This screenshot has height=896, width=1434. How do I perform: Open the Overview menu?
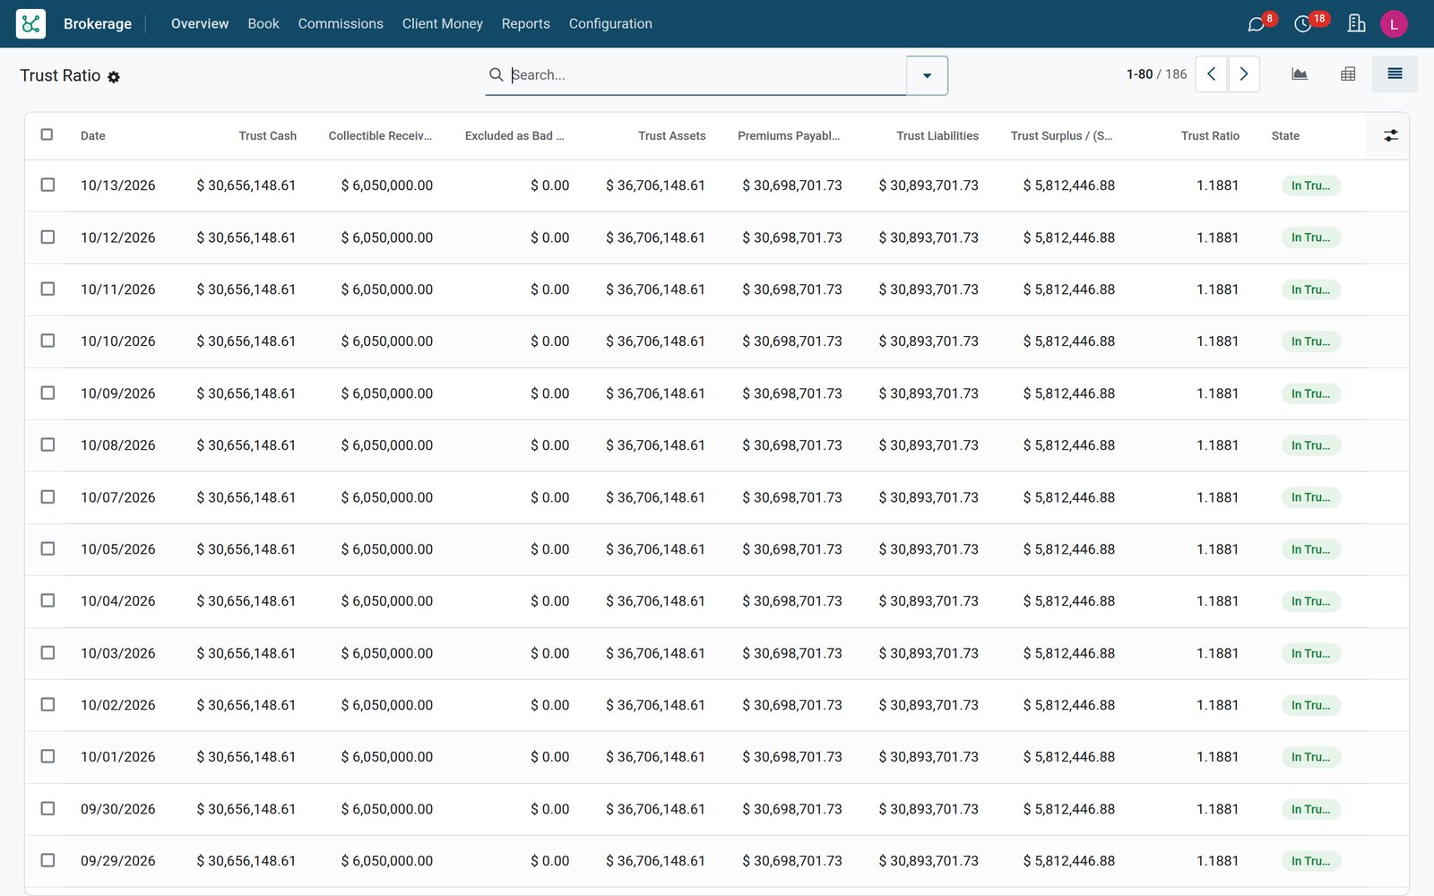[x=200, y=24]
